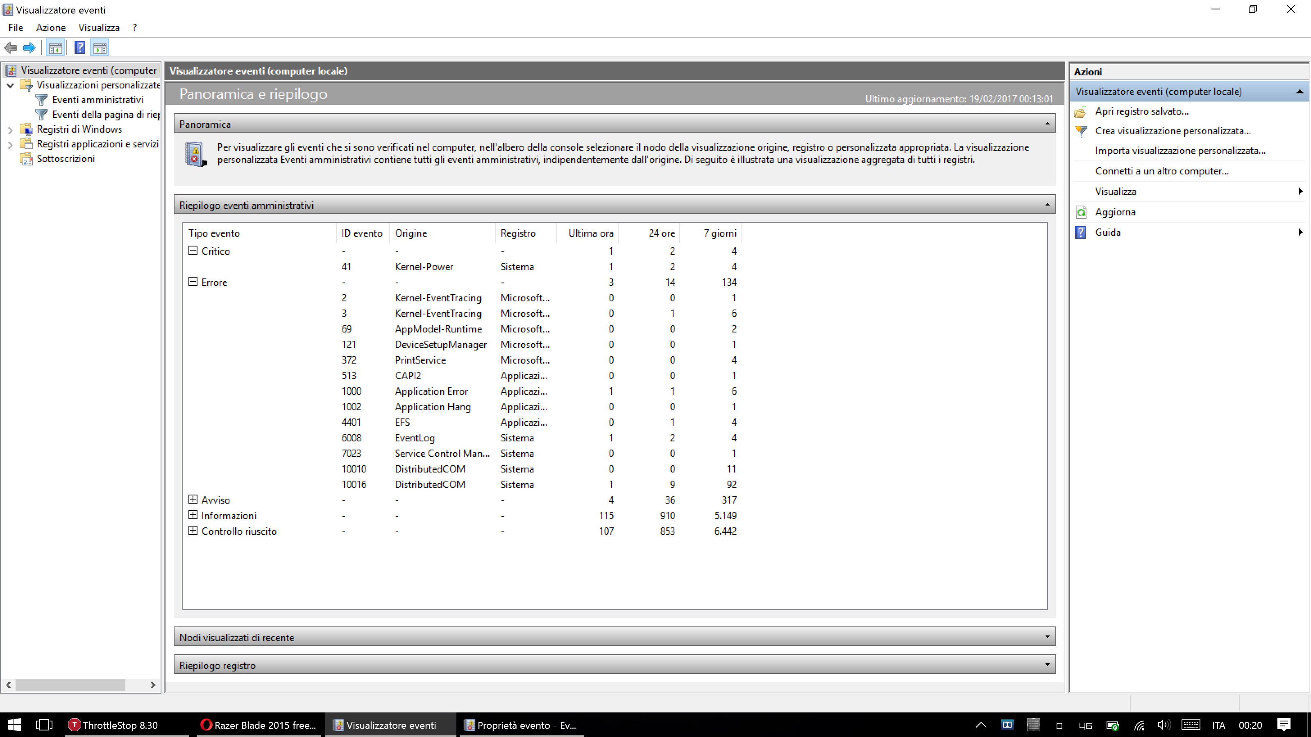Sort by the ID evento column header
Screen dimensions: 1311x737
362,233
